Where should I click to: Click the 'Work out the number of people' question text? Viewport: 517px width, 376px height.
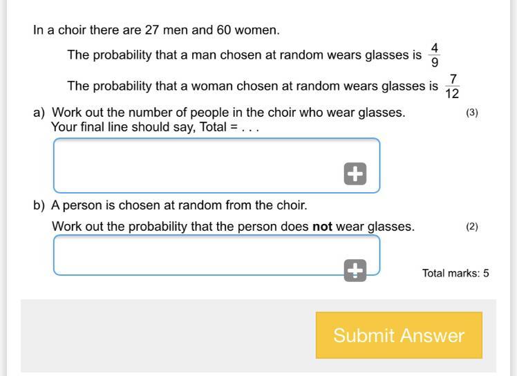pyautogui.click(x=228, y=113)
